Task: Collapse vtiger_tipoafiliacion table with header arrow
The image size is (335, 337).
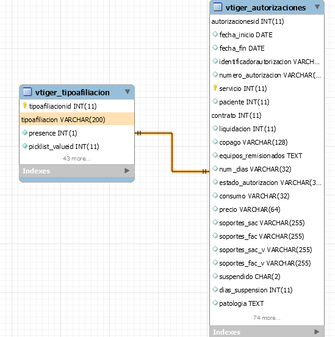Action: [128, 92]
